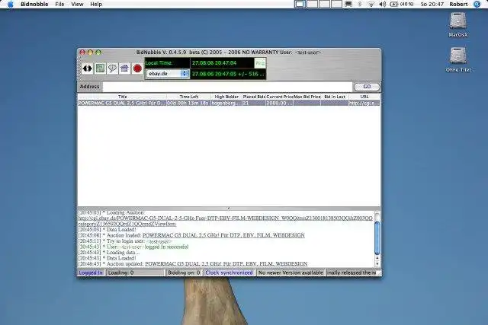The height and width of the screenshot is (325, 488).
Task: Minimize BidNobble using the yellow button
Action: point(90,53)
